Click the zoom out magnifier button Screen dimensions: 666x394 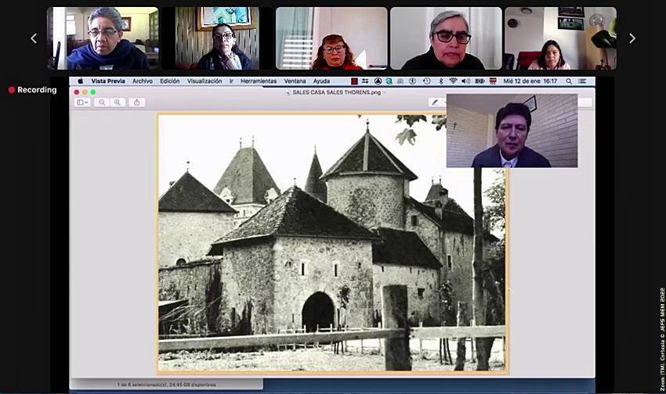[x=102, y=102]
